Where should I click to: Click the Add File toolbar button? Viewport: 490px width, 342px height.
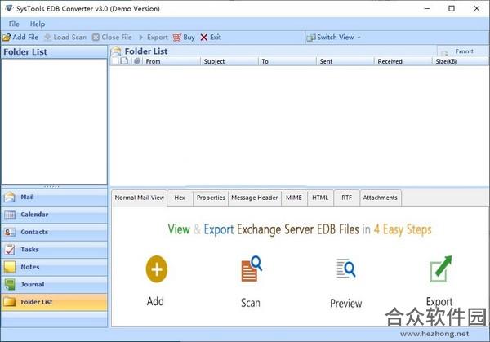20,38
